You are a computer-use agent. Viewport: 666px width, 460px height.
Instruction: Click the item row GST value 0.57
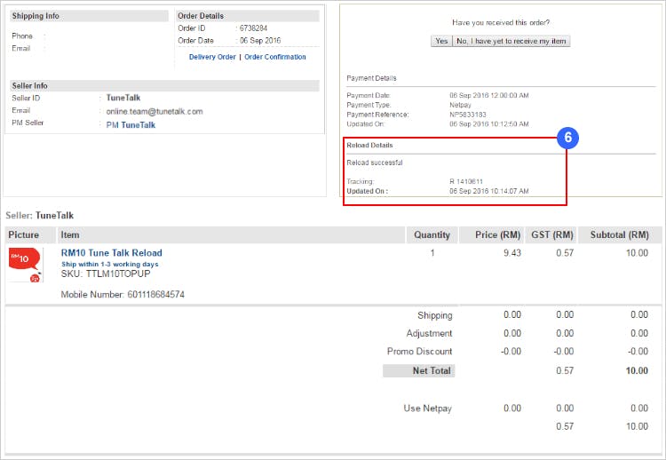(x=565, y=253)
